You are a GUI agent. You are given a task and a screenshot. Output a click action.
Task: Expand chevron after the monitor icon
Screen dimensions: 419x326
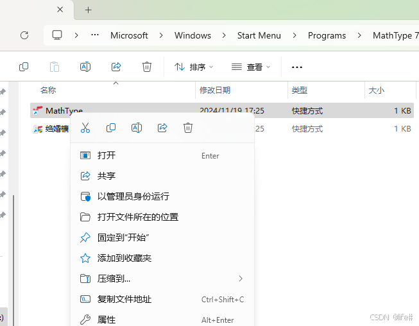coord(76,35)
